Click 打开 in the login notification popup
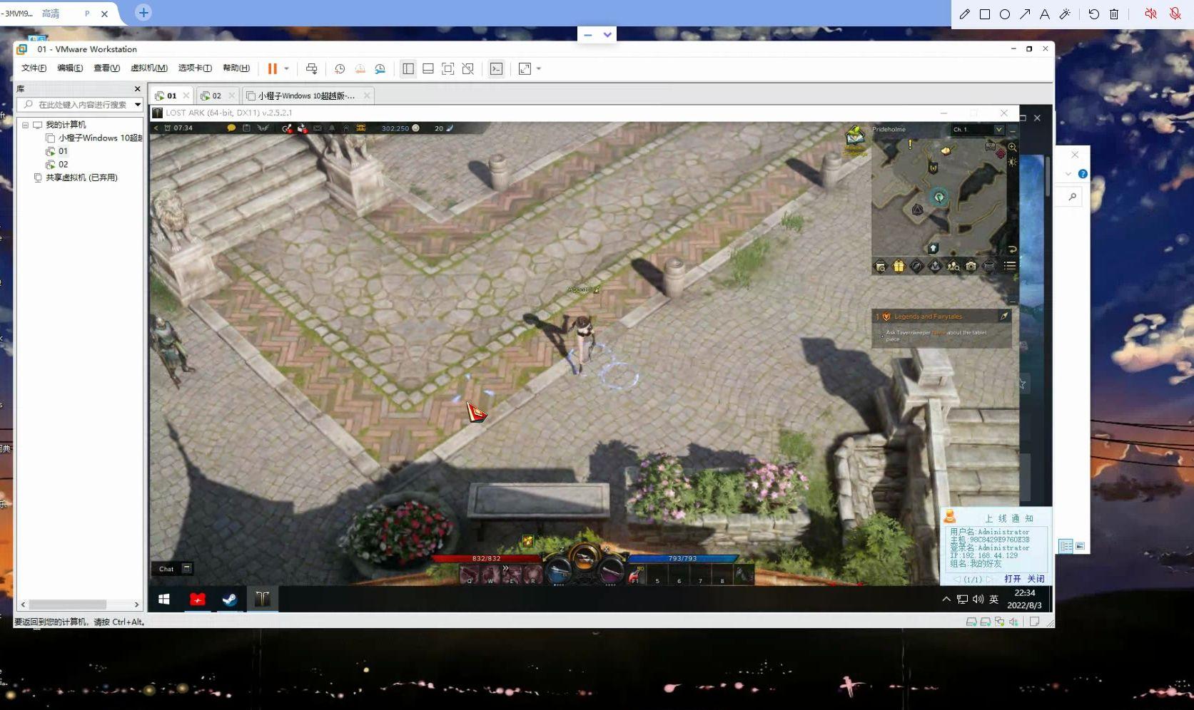This screenshot has height=710, width=1194. pyautogui.click(x=1012, y=579)
